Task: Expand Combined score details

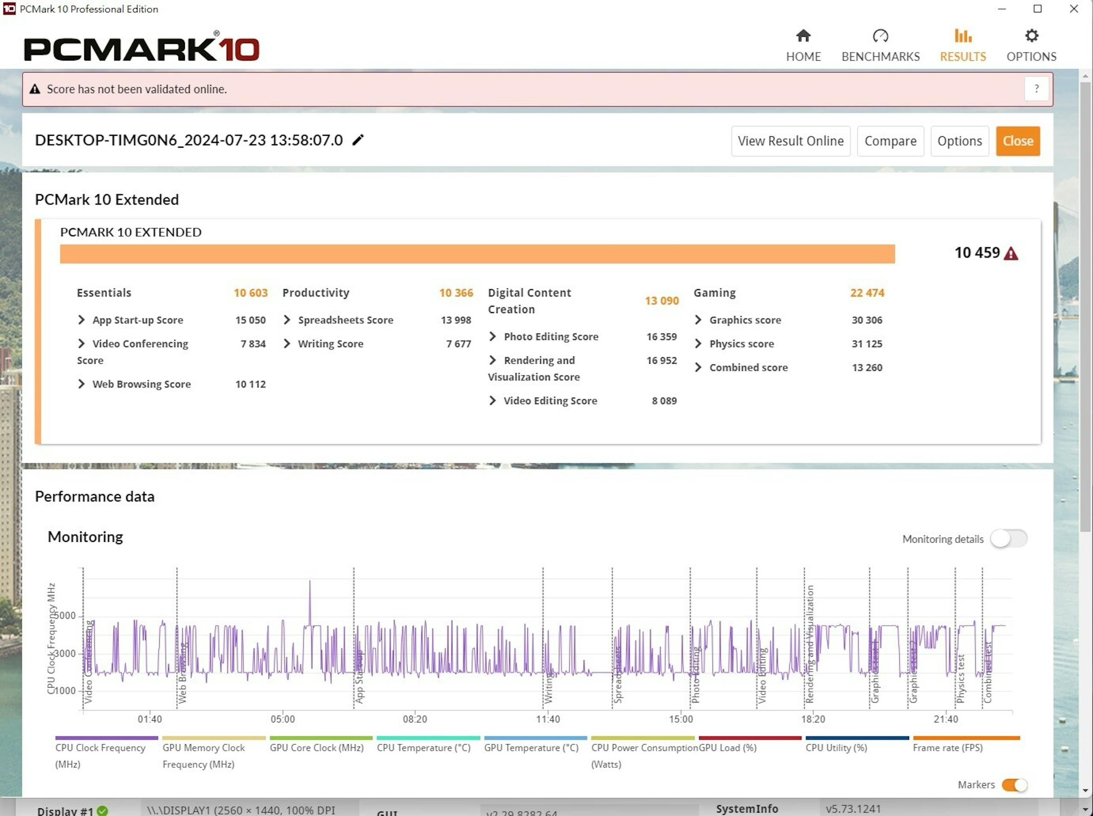Action: point(697,368)
